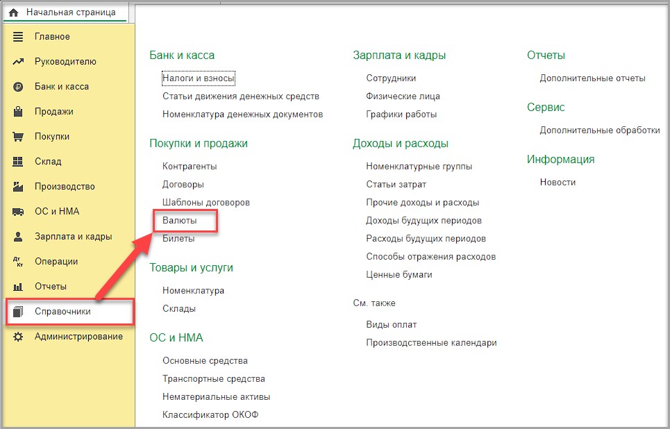The image size is (670, 429).
Task: Click the Производство factory icon
Action: coord(18,186)
